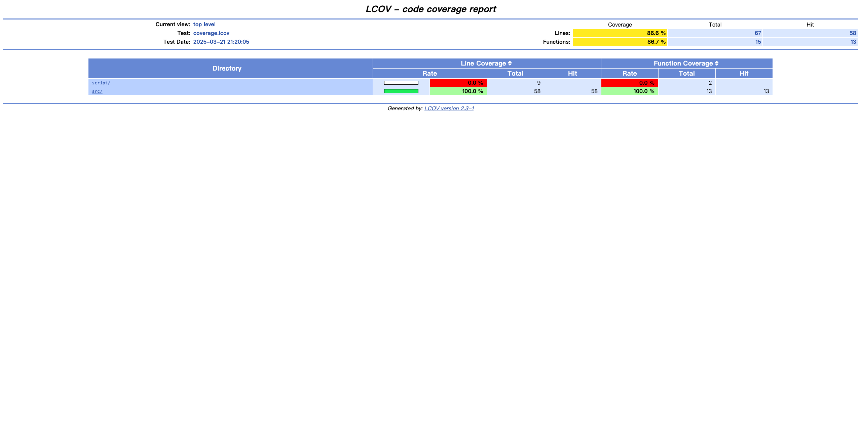861x443 pixels.
Task: Click Total subheader under Function Coverage
Action: pos(687,73)
